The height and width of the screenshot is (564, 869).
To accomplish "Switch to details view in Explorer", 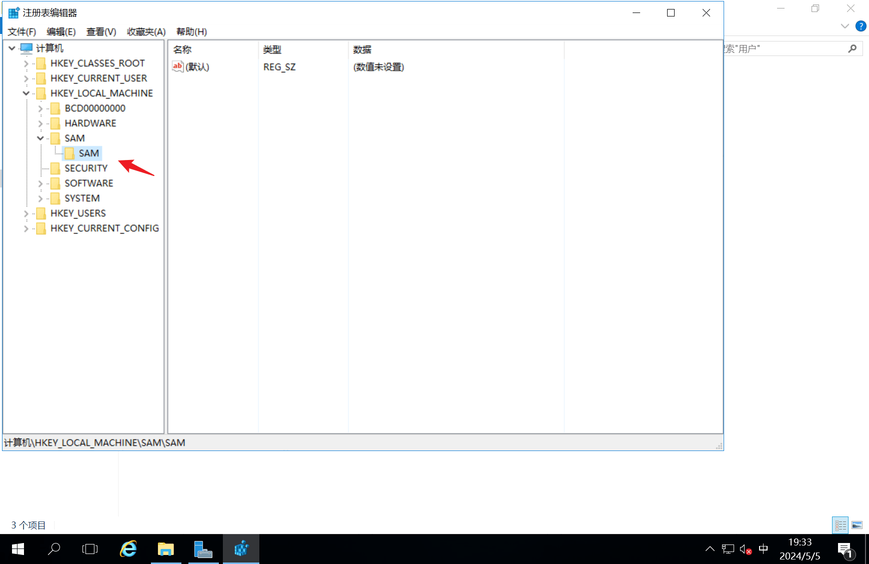I will click(841, 525).
